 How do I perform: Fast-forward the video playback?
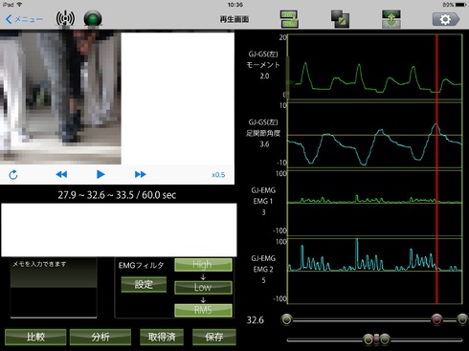141,174
